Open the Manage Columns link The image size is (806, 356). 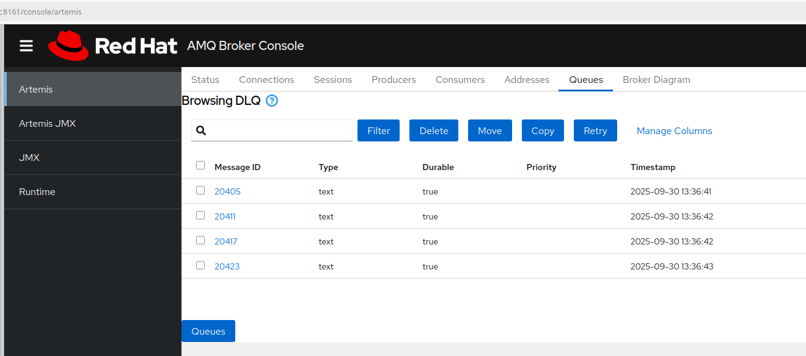click(x=675, y=130)
